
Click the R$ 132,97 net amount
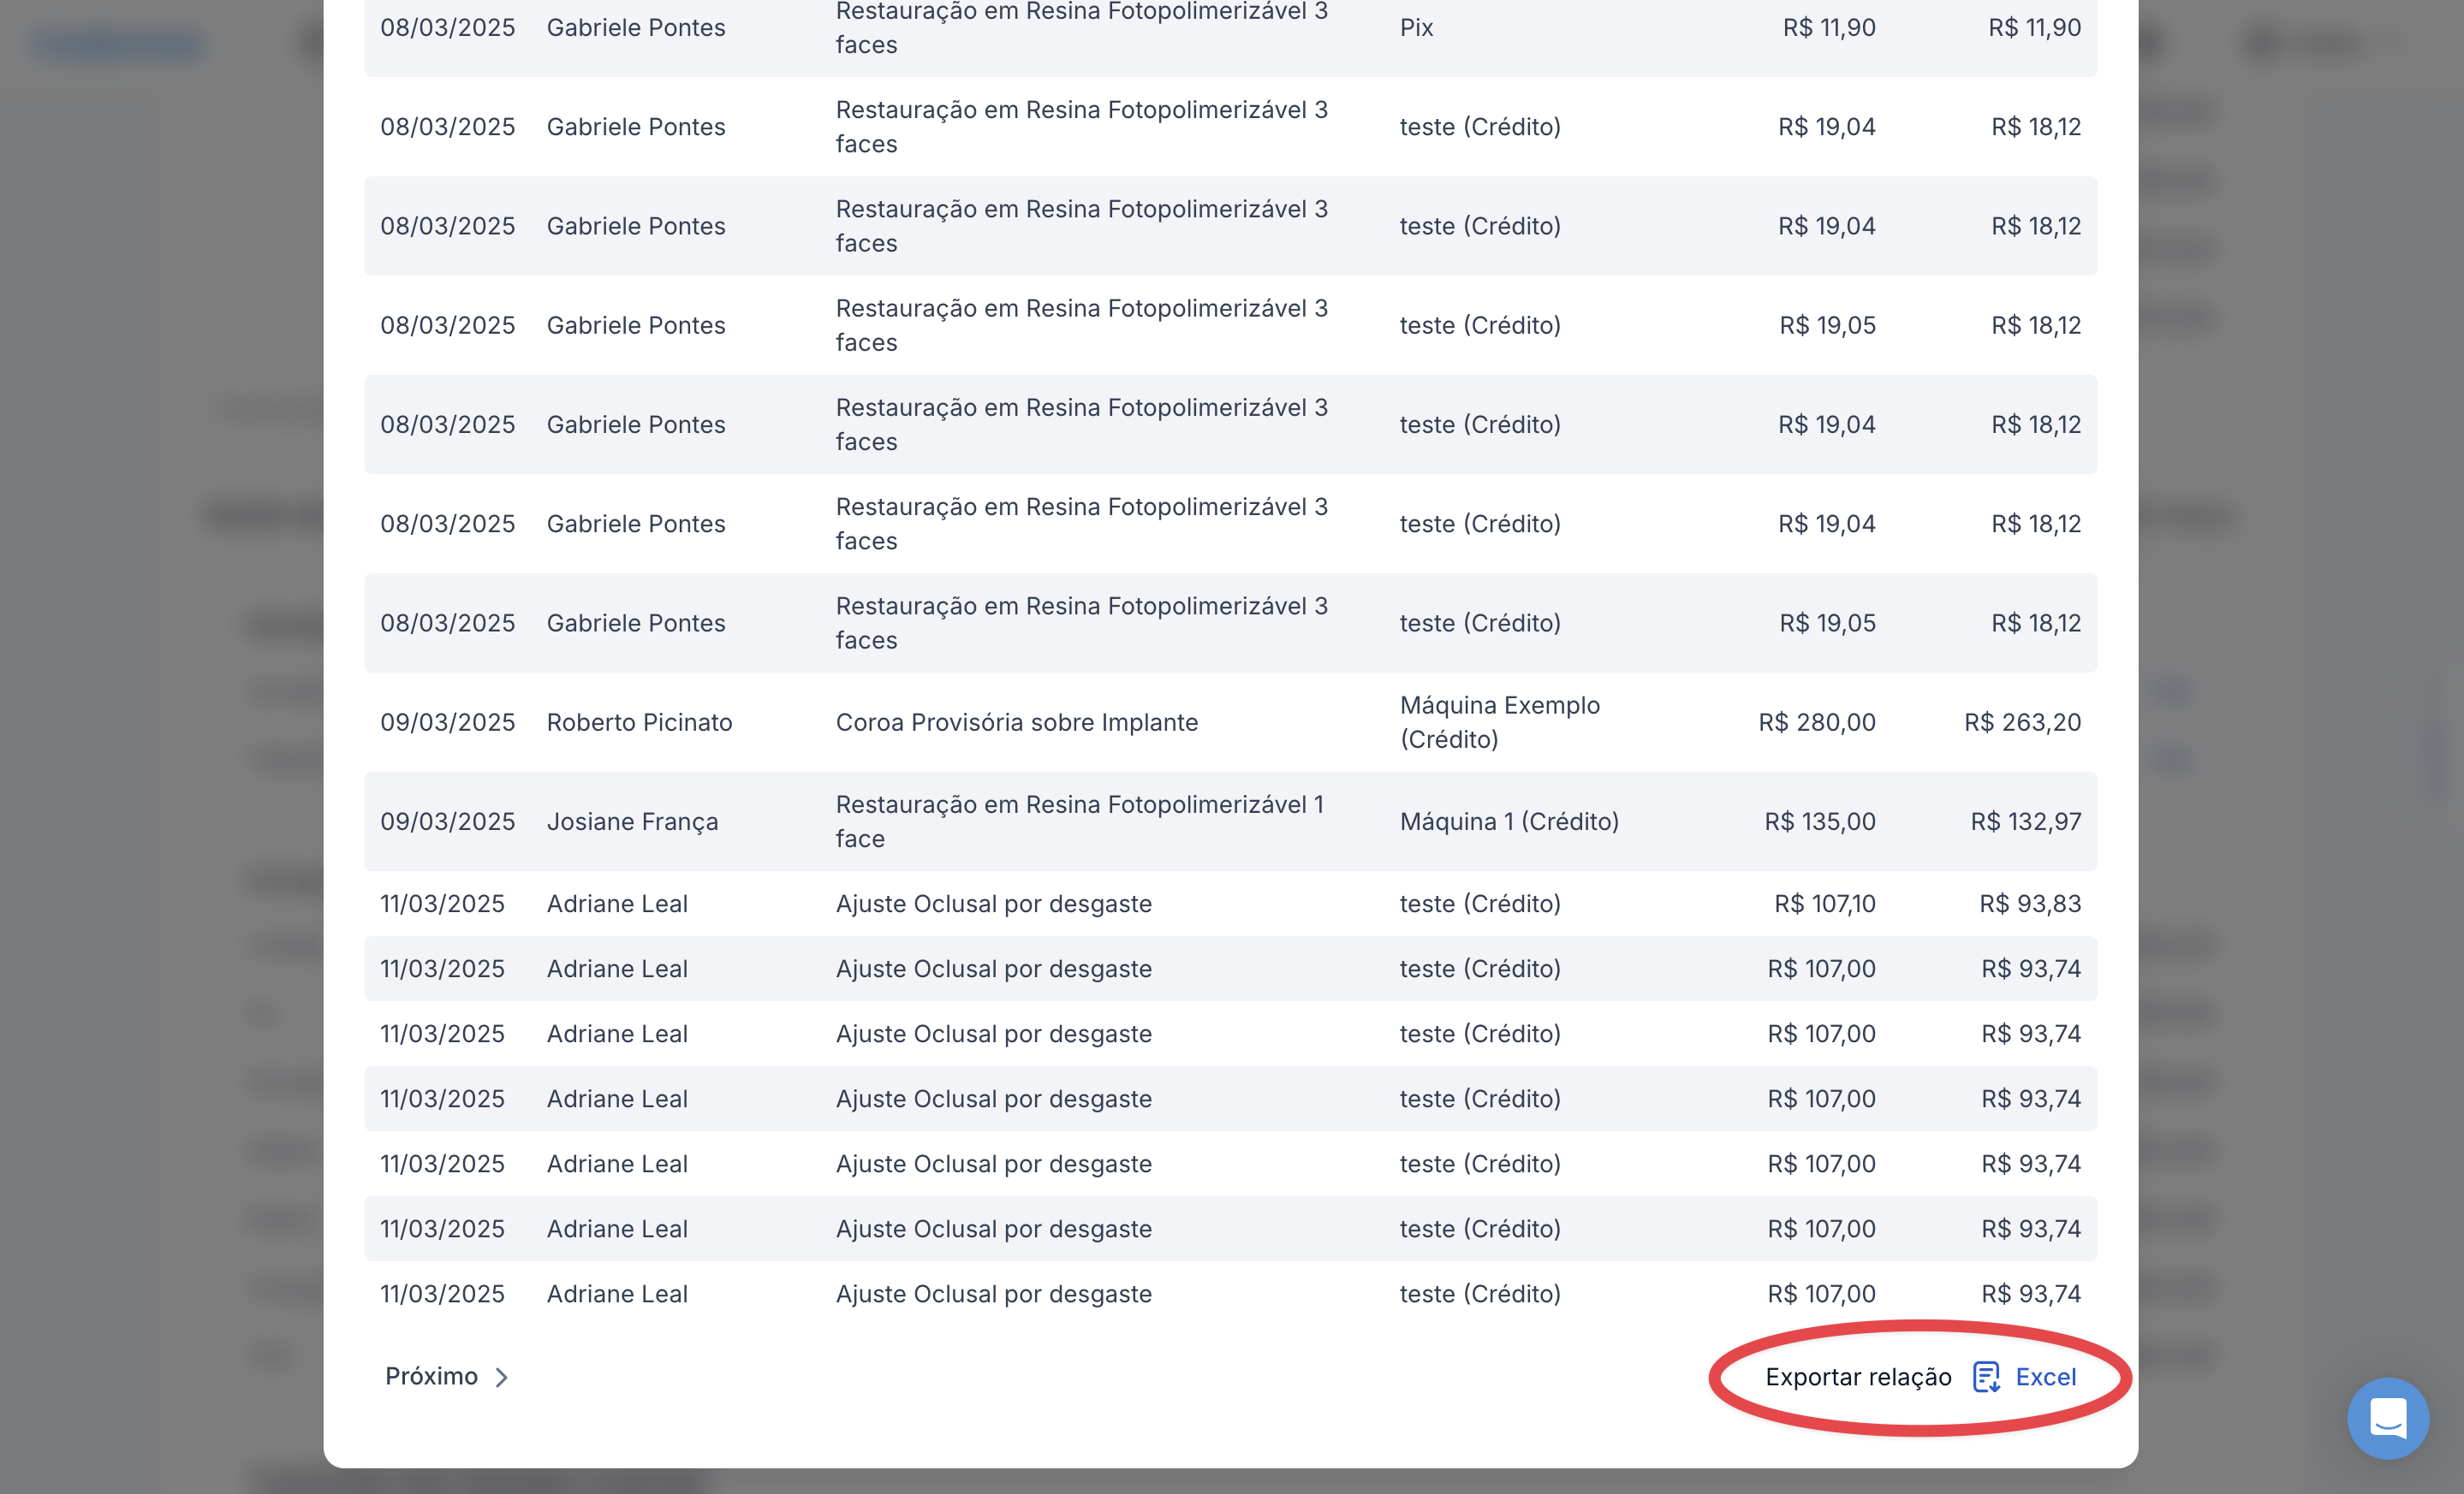coord(2025,821)
